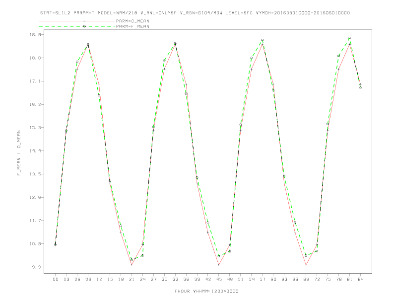
Task: Click the PARM=F_MEAN legend label
Action: (132, 26)
